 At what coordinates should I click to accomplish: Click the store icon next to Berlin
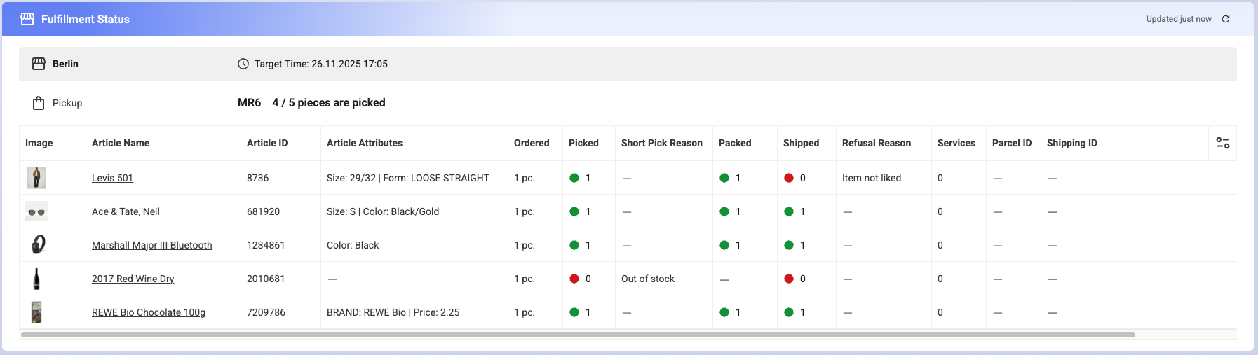click(x=39, y=64)
